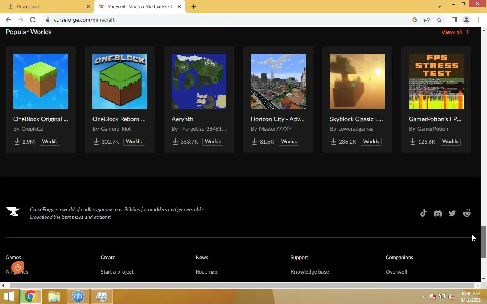This screenshot has width=487, height=304.
Task: Click the Aerynth map thumbnail
Action: [199, 81]
